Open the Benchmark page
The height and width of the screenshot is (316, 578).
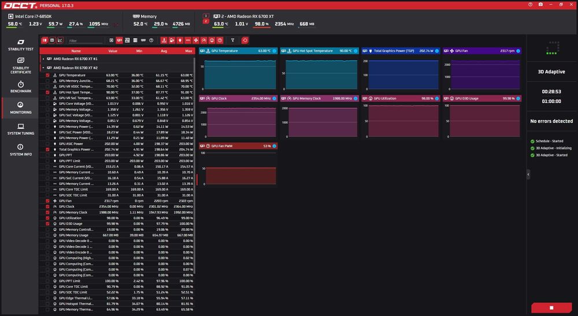[21, 87]
